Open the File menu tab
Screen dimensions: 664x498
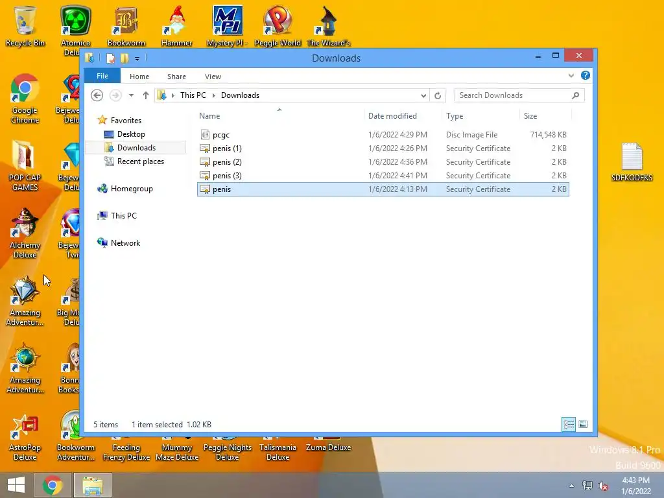[102, 76]
